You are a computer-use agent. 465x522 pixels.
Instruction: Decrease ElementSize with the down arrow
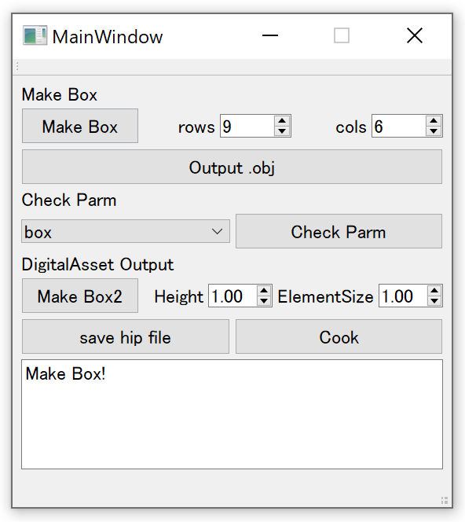[x=434, y=300]
